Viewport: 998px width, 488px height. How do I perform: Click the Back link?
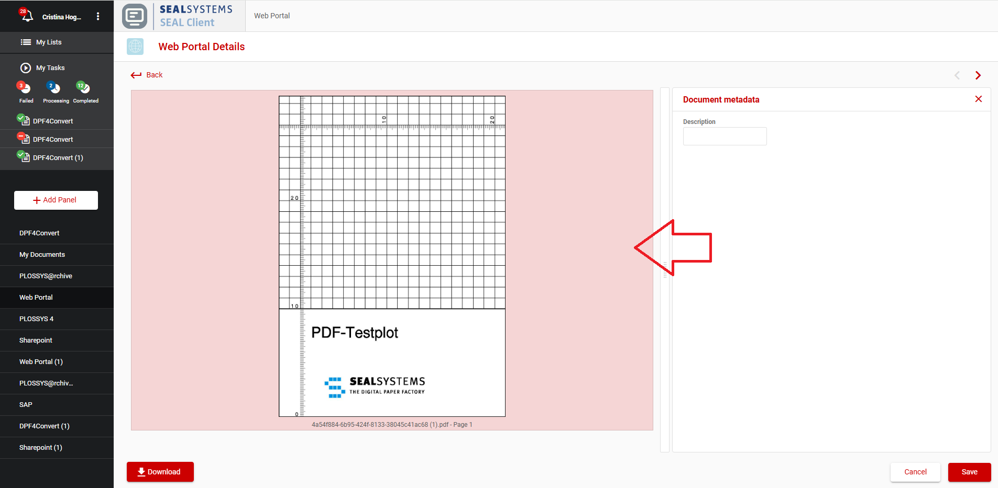tap(147, 75)
